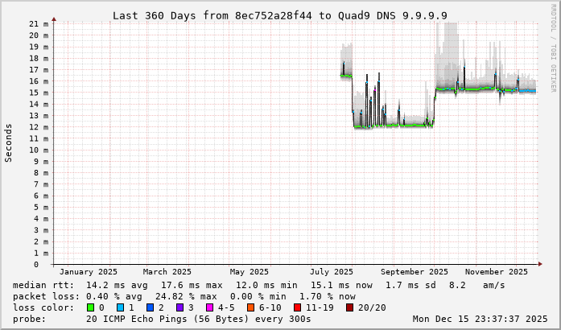Click the vertical Seconds y-axis label

point(9,142)
